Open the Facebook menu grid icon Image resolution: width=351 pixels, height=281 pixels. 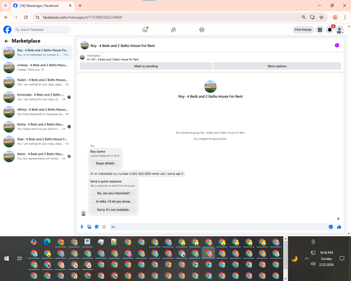[x=319, y=30]
